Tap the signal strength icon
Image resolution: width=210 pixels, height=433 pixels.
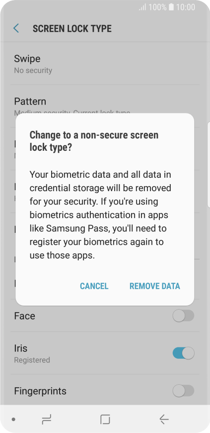[x=142, y=7]
